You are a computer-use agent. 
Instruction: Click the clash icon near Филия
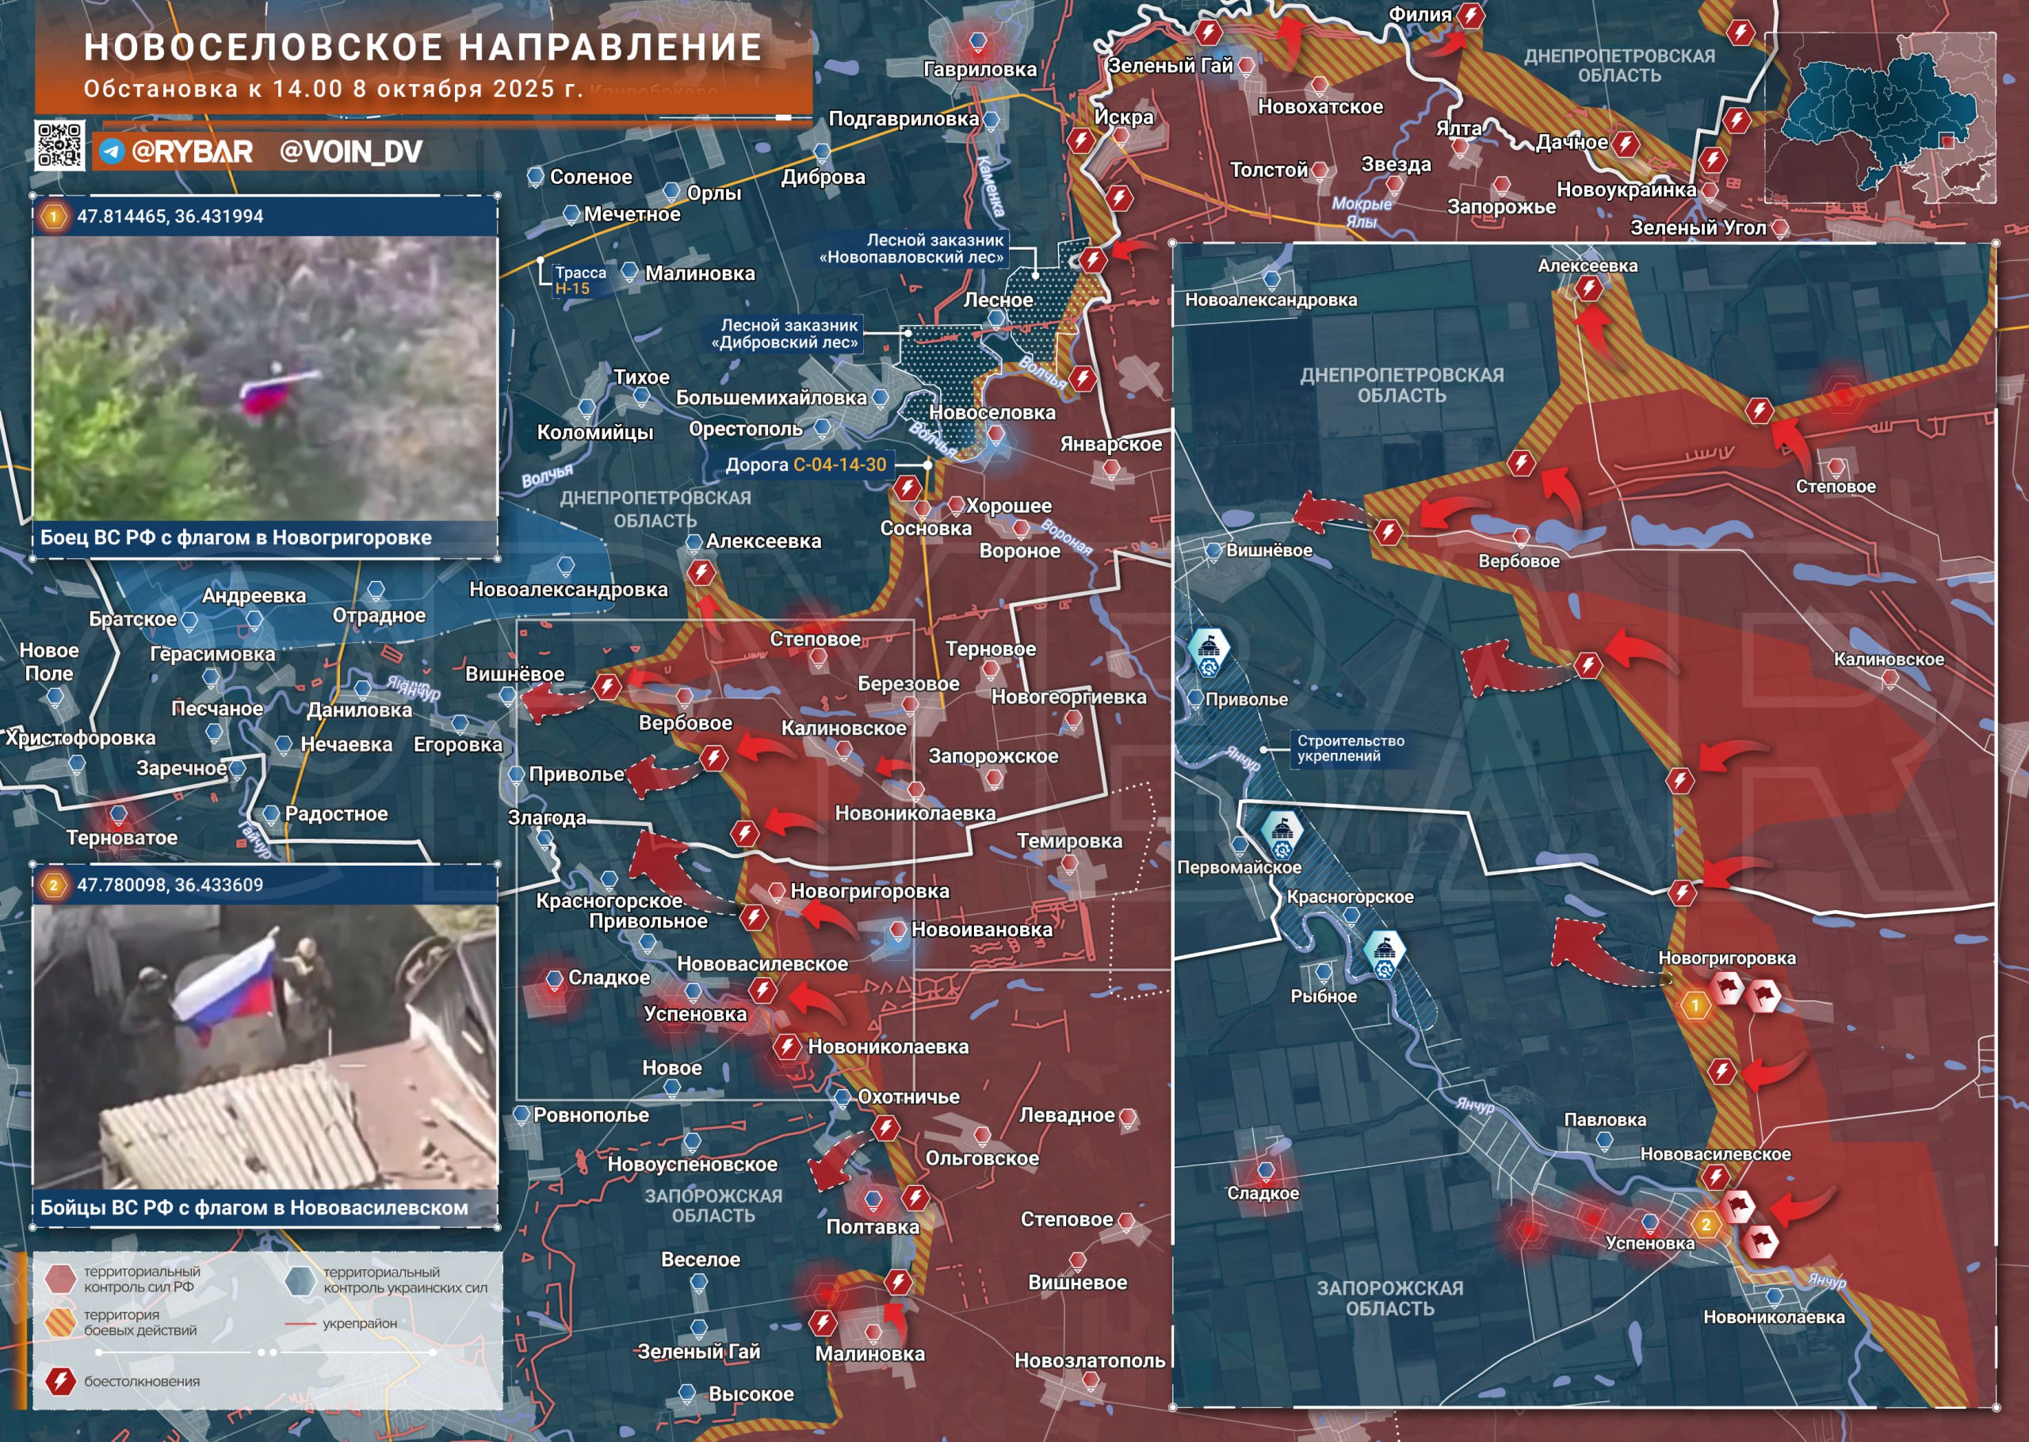pos(1474,17)
